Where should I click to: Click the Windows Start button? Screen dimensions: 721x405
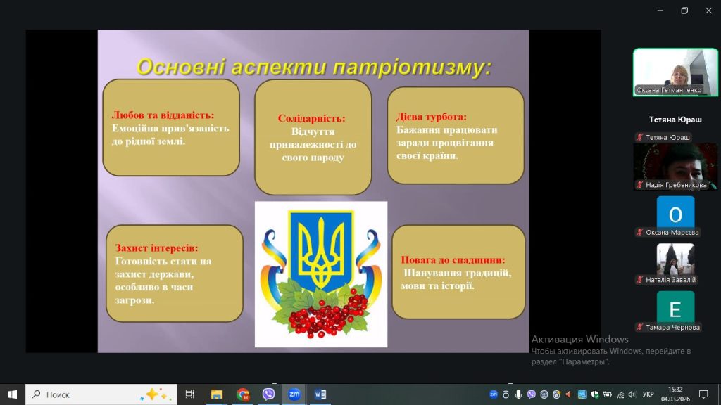(12, 394)
